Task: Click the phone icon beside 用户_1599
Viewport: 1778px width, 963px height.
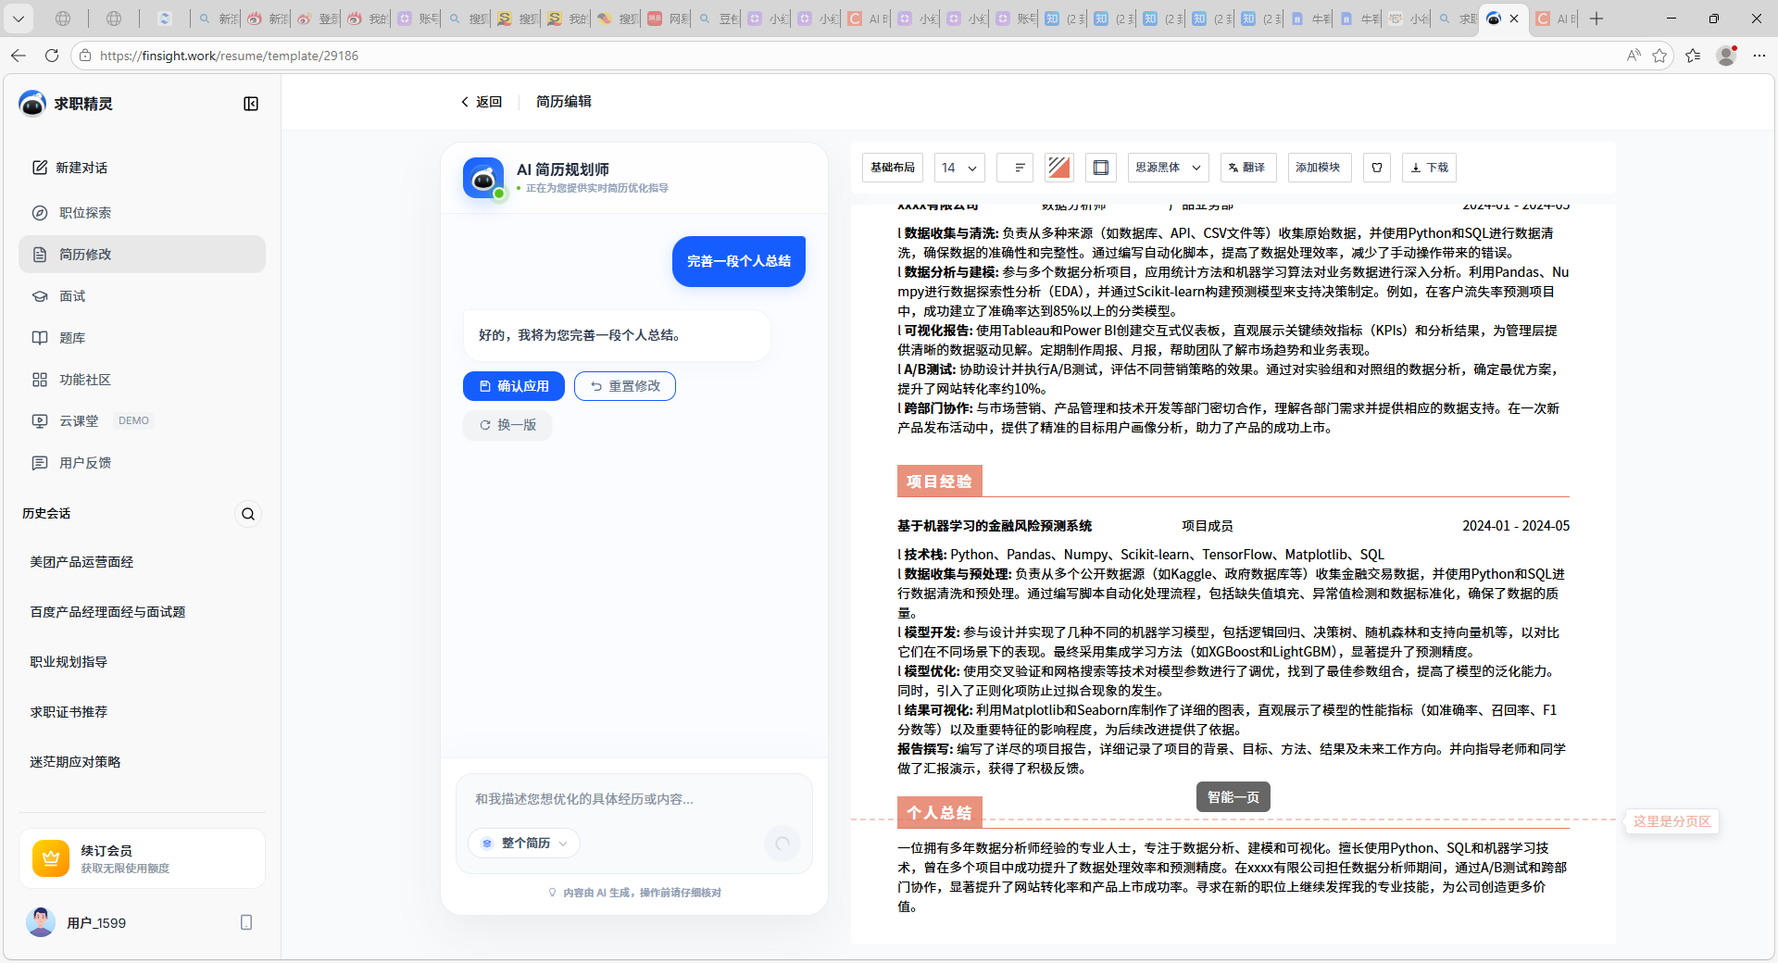Action: (x=246, y=922)
